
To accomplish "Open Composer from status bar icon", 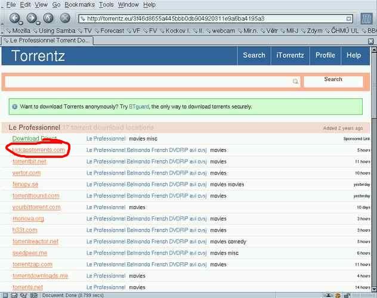I will coord(23,296).
